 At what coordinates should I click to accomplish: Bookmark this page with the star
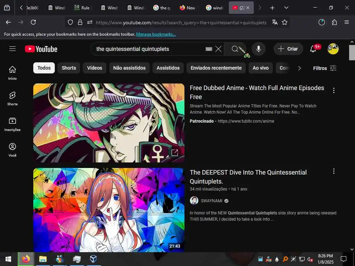coord(285,22)
